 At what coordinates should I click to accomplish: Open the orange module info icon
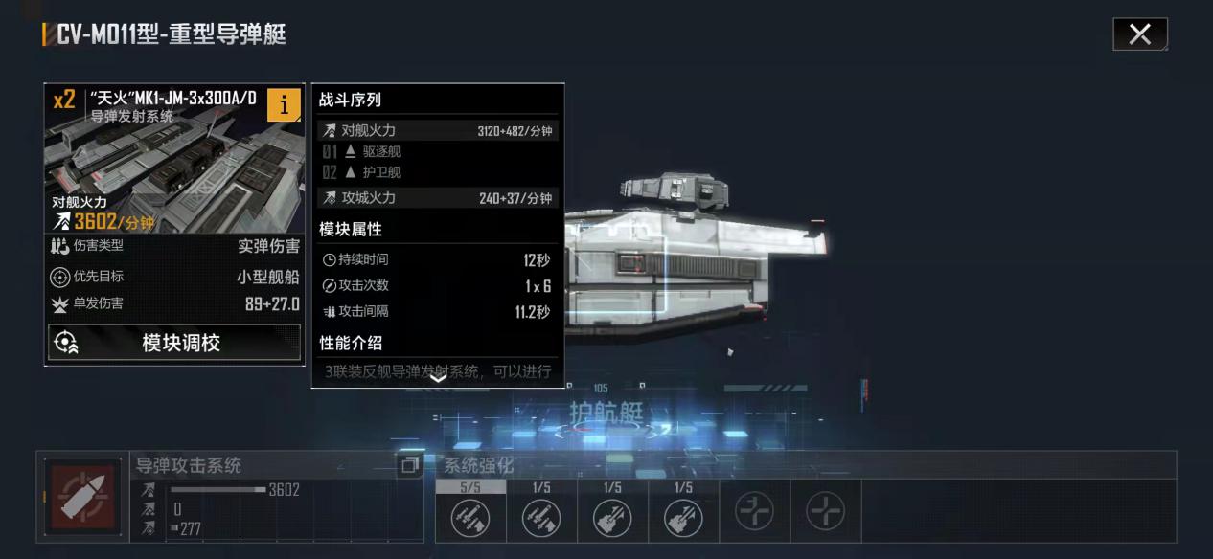284,104
